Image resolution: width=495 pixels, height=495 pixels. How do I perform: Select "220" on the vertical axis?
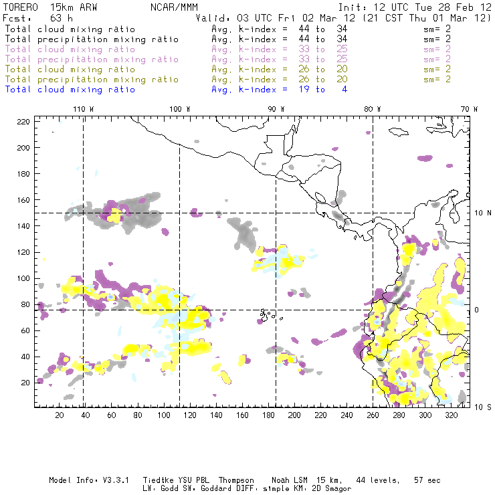(x=23, y=122)
